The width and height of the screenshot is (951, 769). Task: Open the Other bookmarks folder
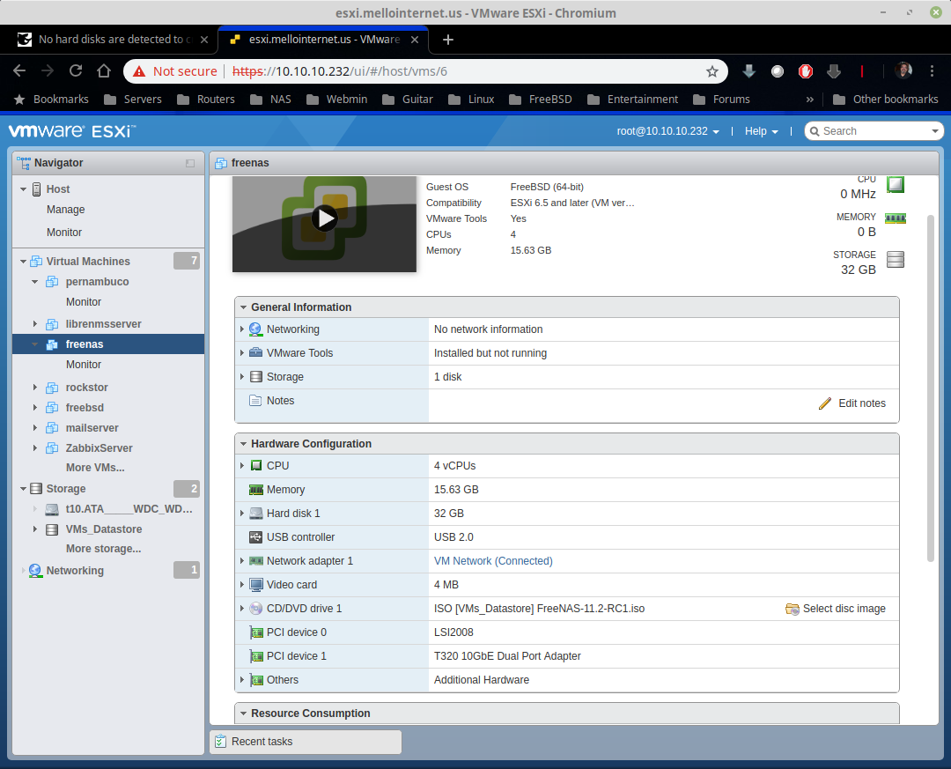click(x=886, y=100)
